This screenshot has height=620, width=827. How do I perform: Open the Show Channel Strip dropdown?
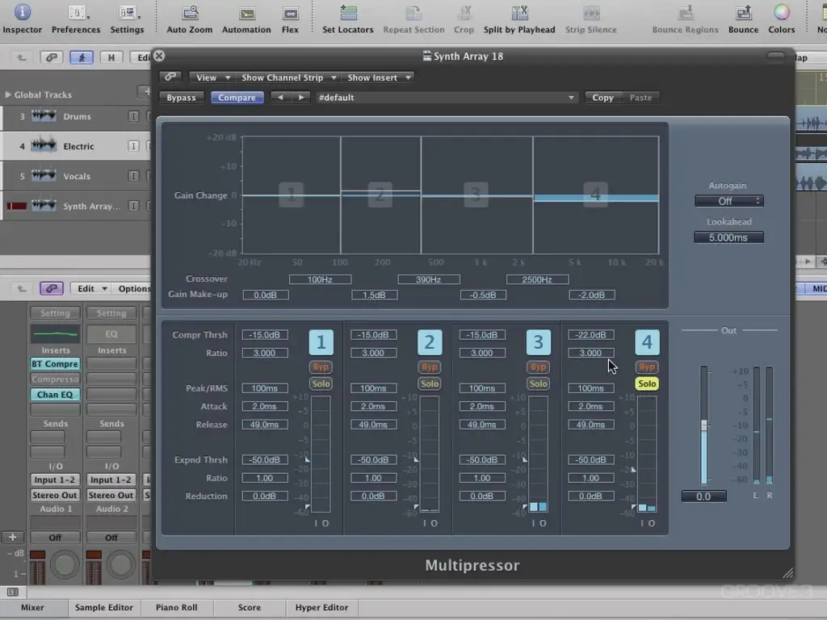point(288,77)
